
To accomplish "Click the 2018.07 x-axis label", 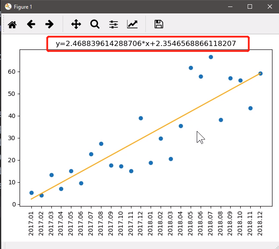I will click(211, 224).
